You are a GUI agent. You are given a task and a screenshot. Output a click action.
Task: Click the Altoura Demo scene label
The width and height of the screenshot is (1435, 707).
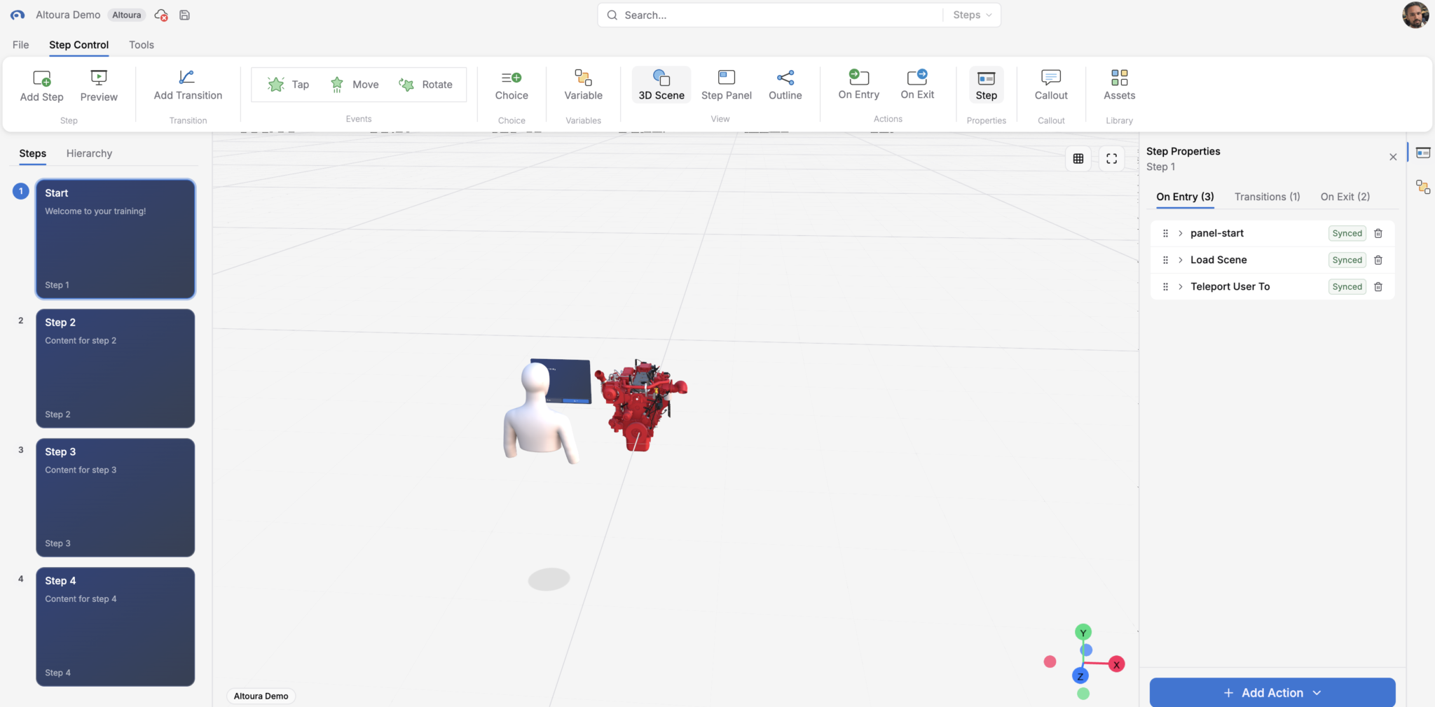tap(261, 696)
